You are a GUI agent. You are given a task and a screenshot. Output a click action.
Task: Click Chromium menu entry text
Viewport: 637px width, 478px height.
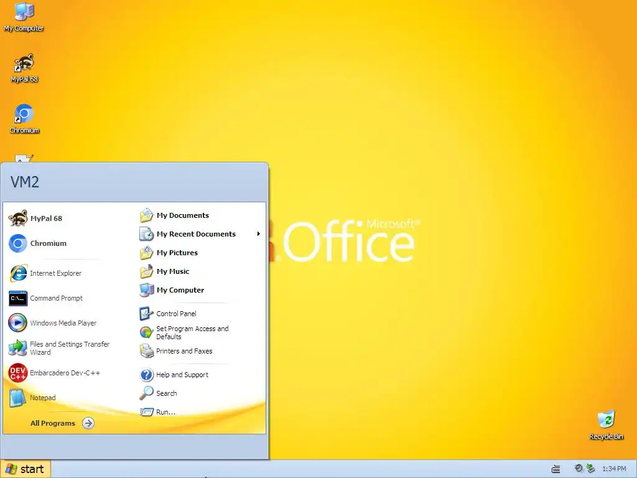tap(49, 243)
